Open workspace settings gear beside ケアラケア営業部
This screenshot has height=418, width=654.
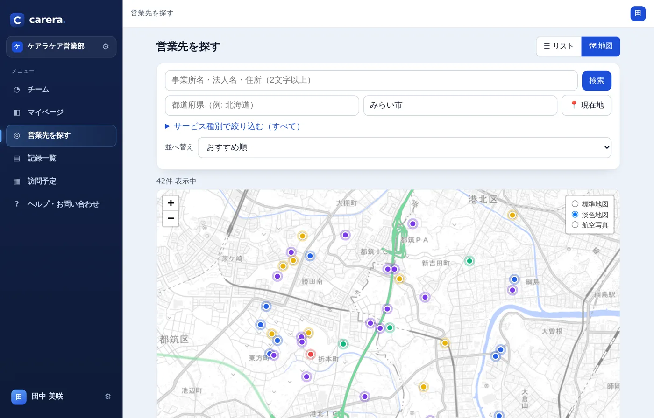click(x=106, y=47)
